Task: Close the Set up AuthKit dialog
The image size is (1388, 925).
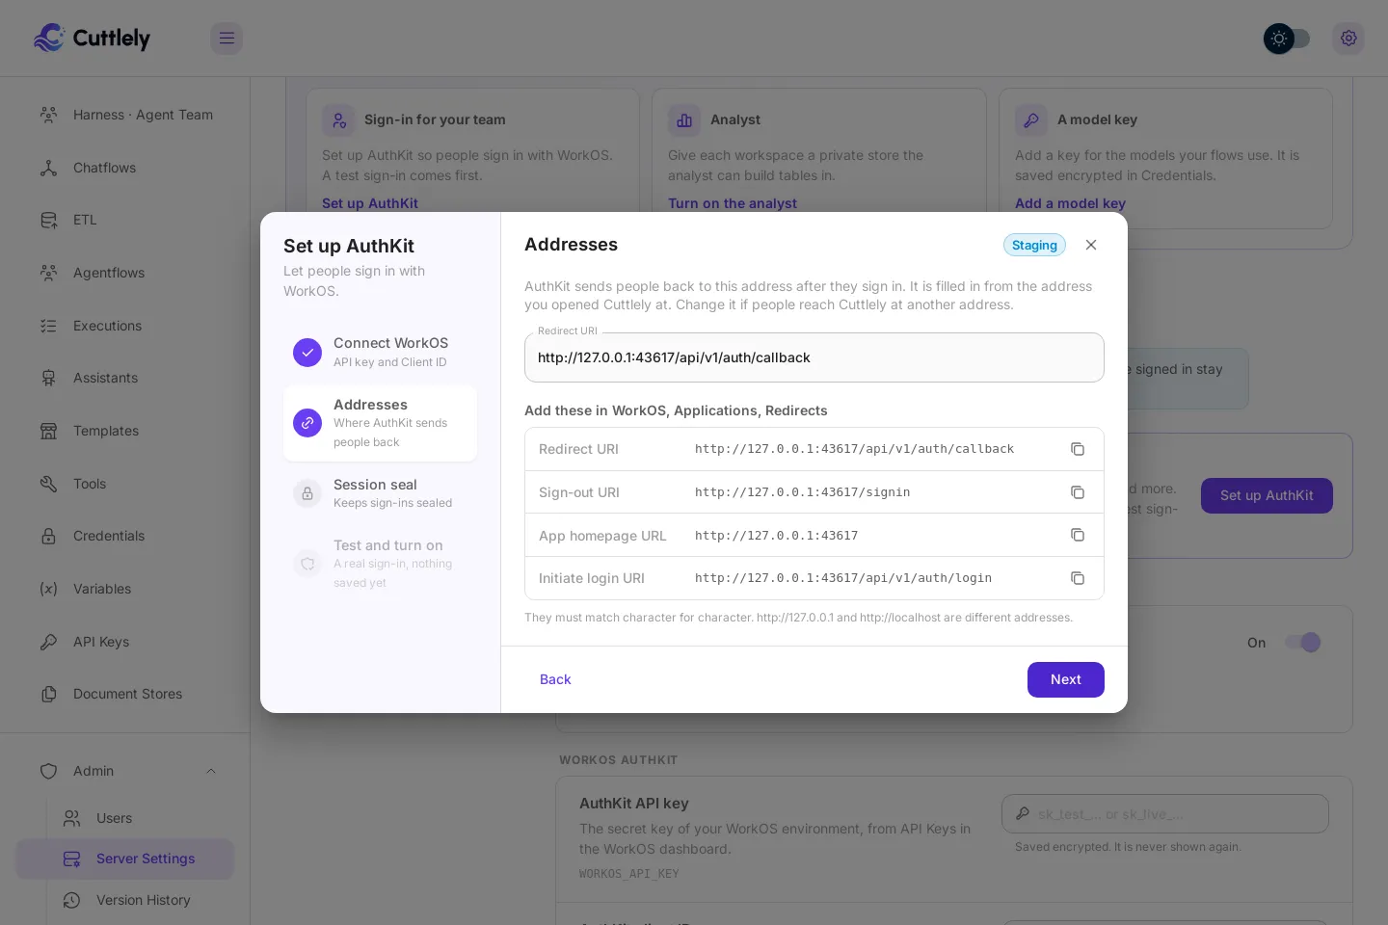Action: point(1091,245)
